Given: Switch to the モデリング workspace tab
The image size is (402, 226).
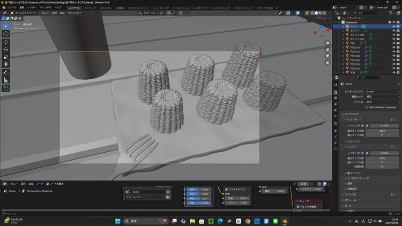Looking at the screenshot, I should pos(90,8).
